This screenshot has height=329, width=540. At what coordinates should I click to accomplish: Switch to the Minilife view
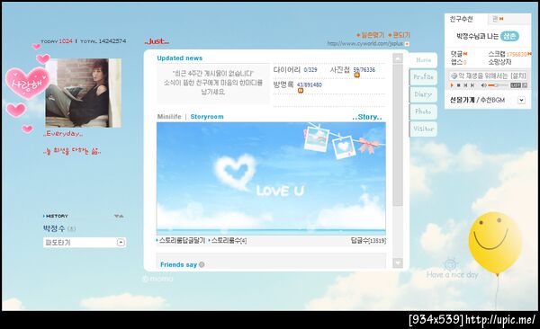pos(169,117)
